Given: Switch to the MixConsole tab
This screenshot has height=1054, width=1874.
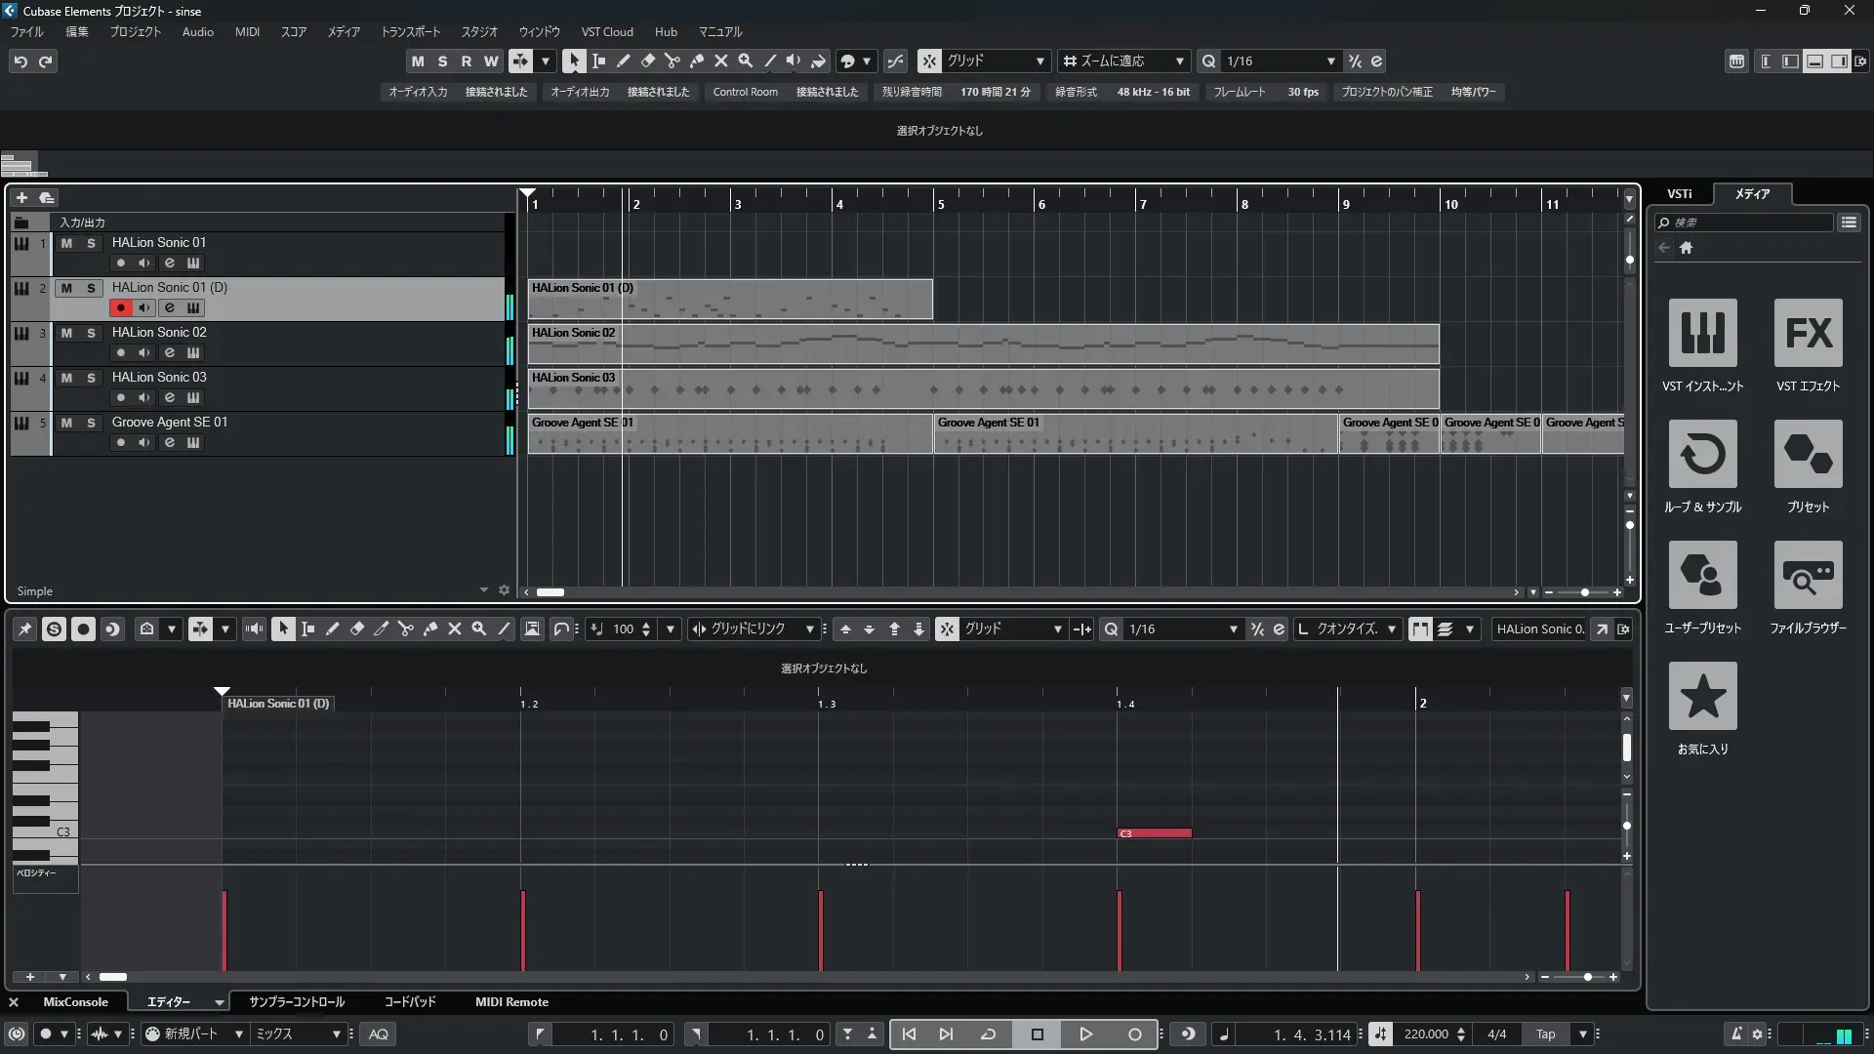Looking at the screenshot, I should pyautogui.click(x=75, y=1002).
